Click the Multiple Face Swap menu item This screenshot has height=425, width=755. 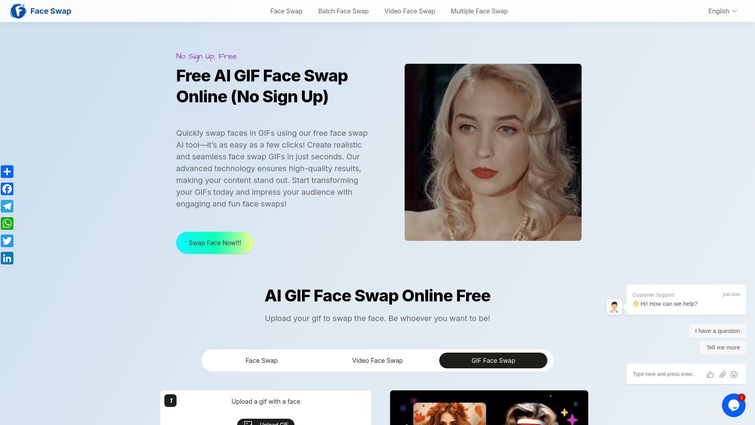[x=479, y=11]
